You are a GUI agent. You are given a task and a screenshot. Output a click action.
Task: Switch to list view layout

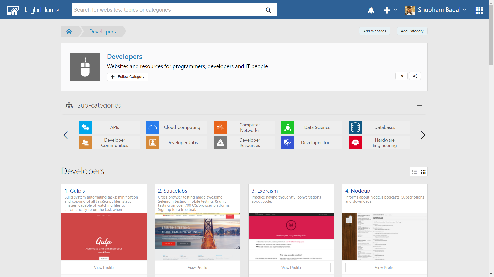coord(414,172)
